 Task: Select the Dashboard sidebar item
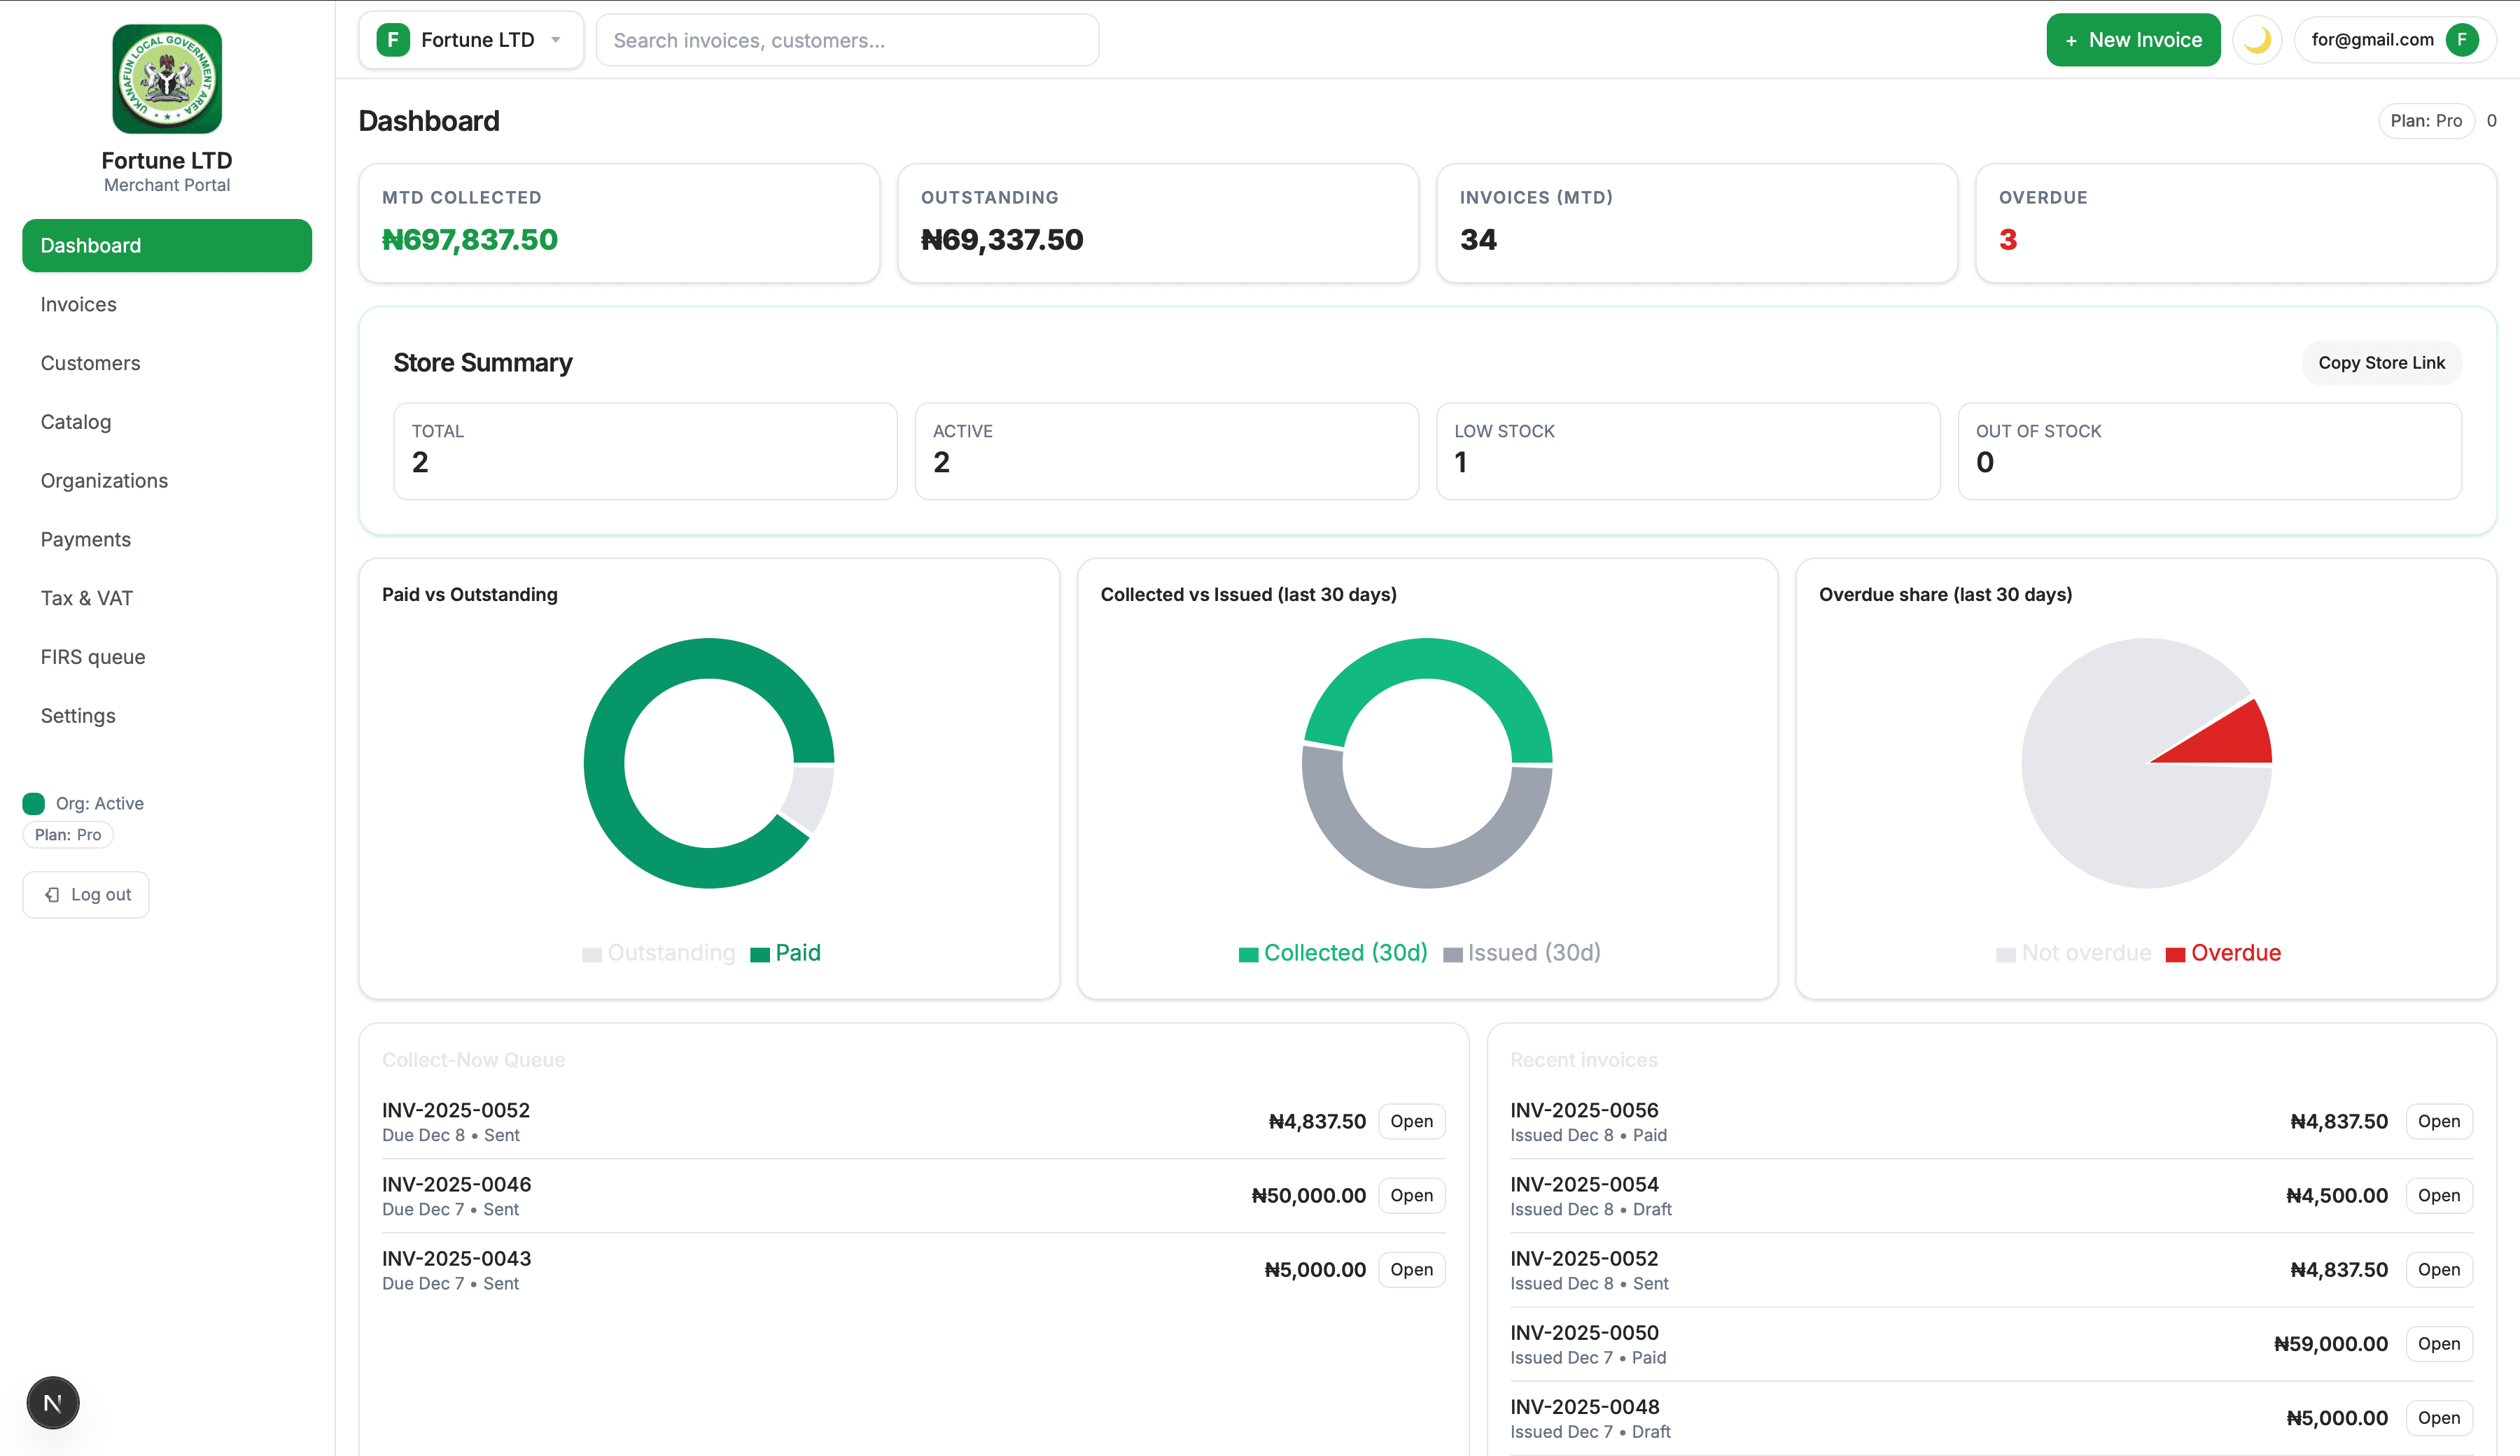click(166, 245)
